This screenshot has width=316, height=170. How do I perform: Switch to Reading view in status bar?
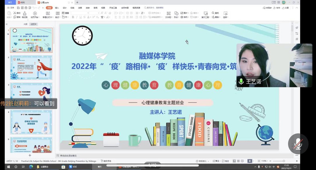pos(242,161)
